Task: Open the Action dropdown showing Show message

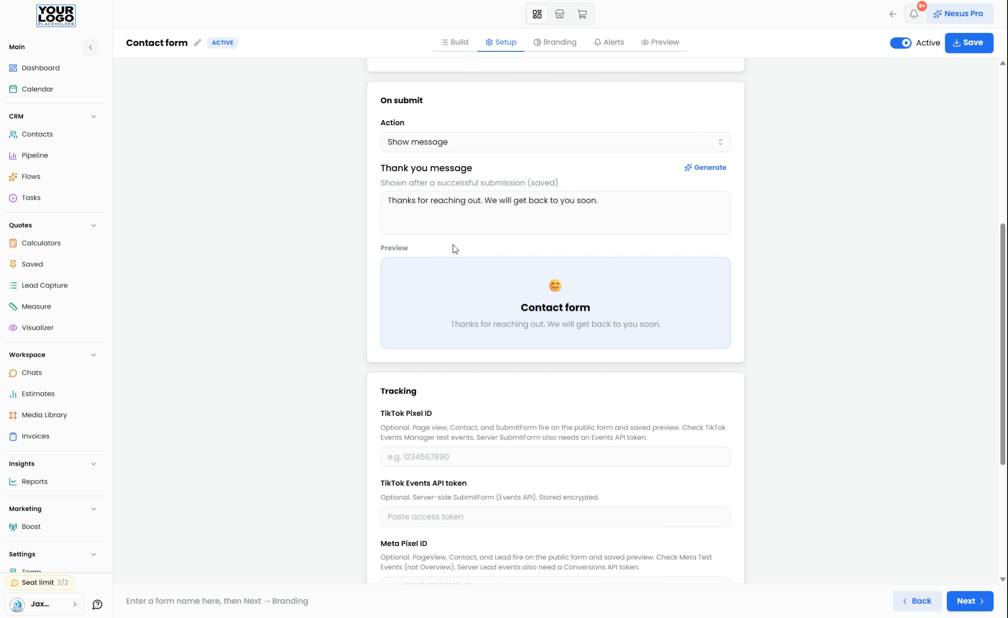Action: pos(555,142)
